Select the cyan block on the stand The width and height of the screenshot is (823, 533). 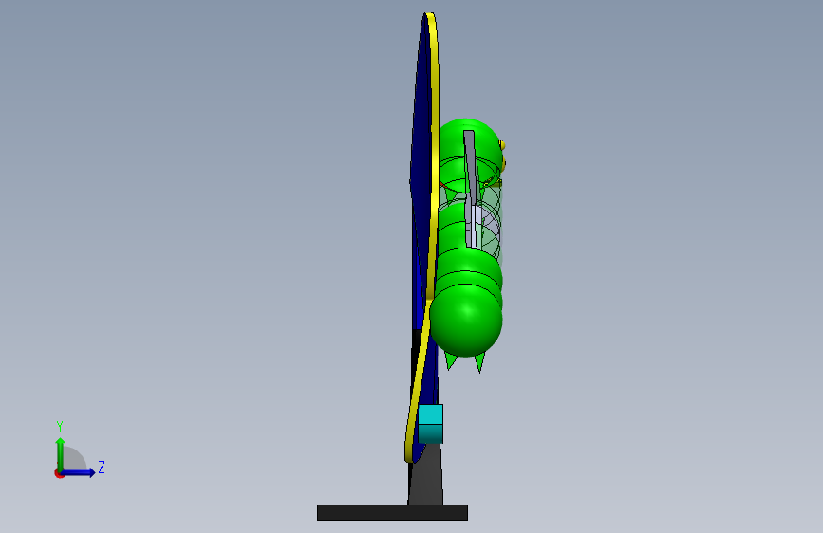[x=430, y=424]
